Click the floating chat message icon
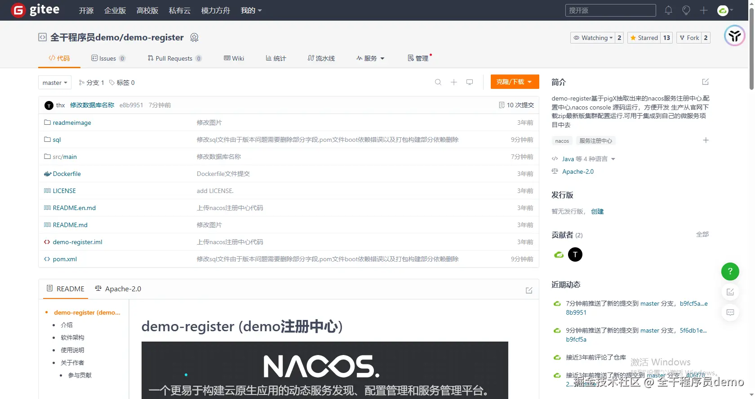Viewport: 755px width, 399px height. tap(730, 312)
